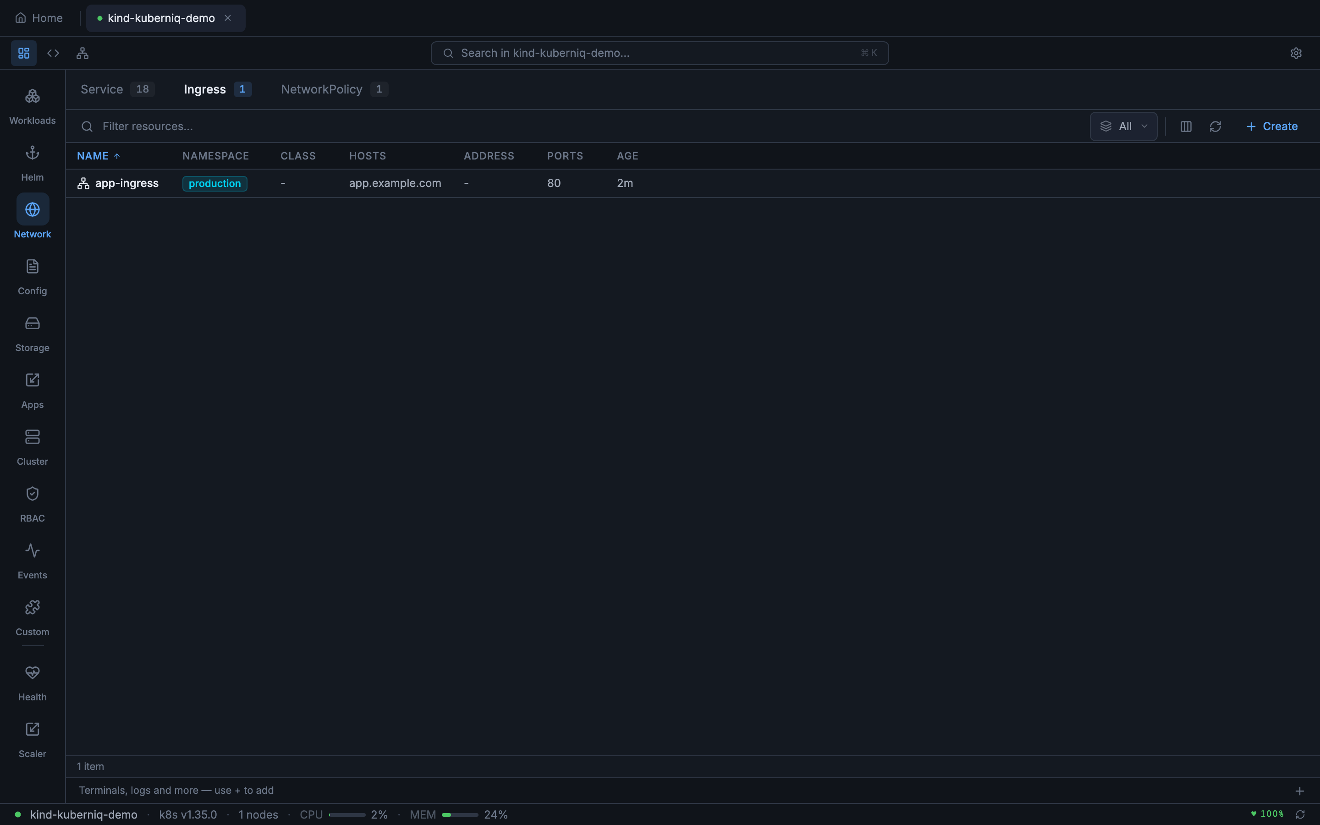The width and height of the screenshot is (1320, 825).
Task: Refresh the Ingress resource list
Action: click(x=1216, y=126)
